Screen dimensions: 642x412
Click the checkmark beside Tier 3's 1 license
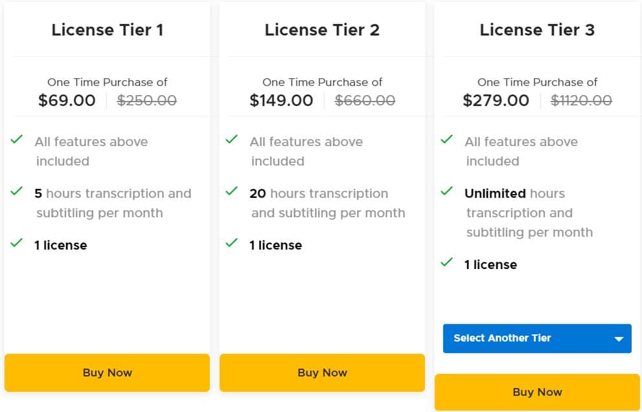tap(446, 262)
